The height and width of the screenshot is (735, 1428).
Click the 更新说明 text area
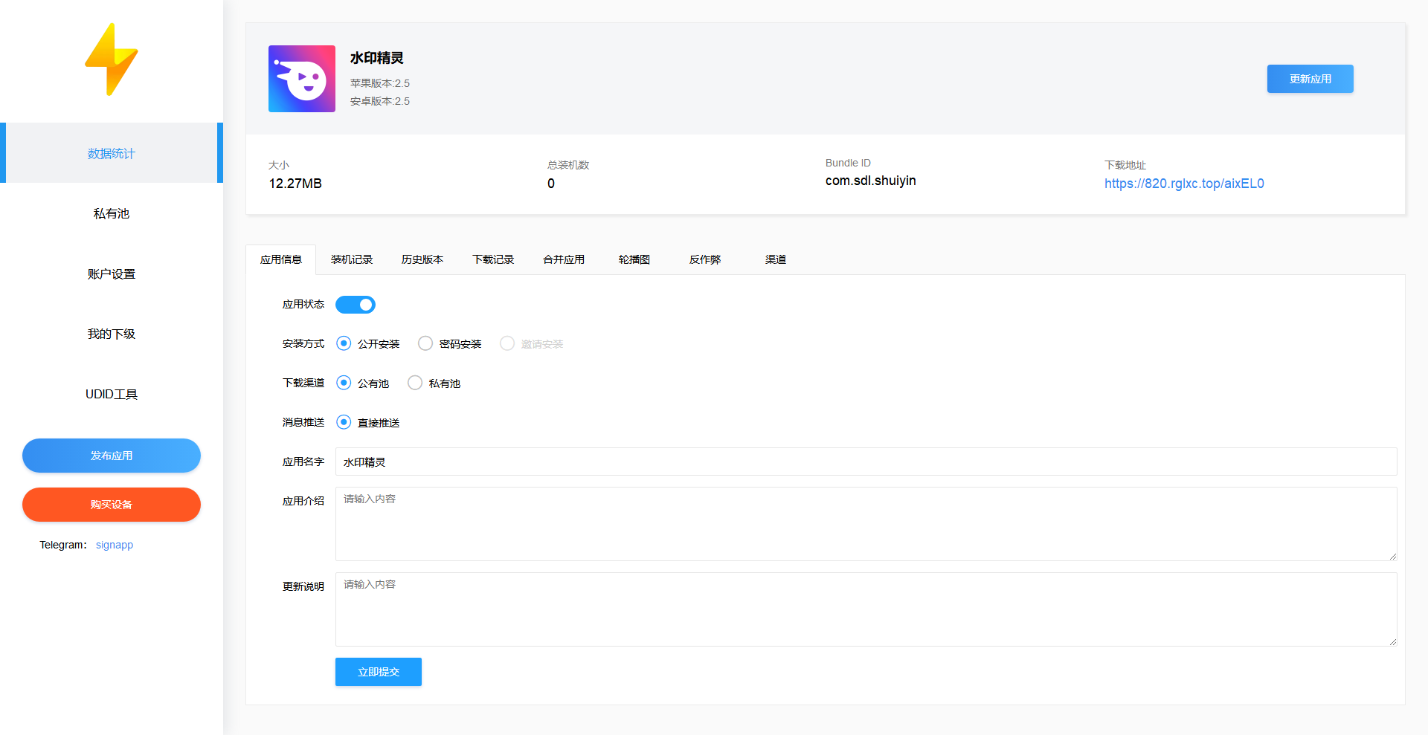(866, 609)
